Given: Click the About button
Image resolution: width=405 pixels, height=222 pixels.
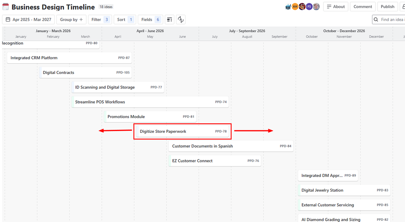Looking at the screenshot, I should (336, 7).
